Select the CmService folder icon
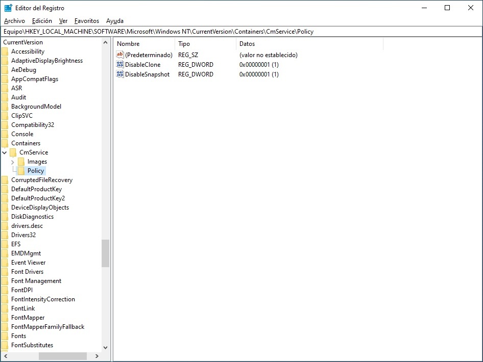The height and width of the screenshot is (362, 483). coord(13,152)
